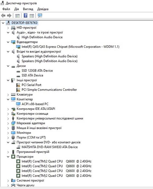Click the blue Help question mark icon

[26, 15]
